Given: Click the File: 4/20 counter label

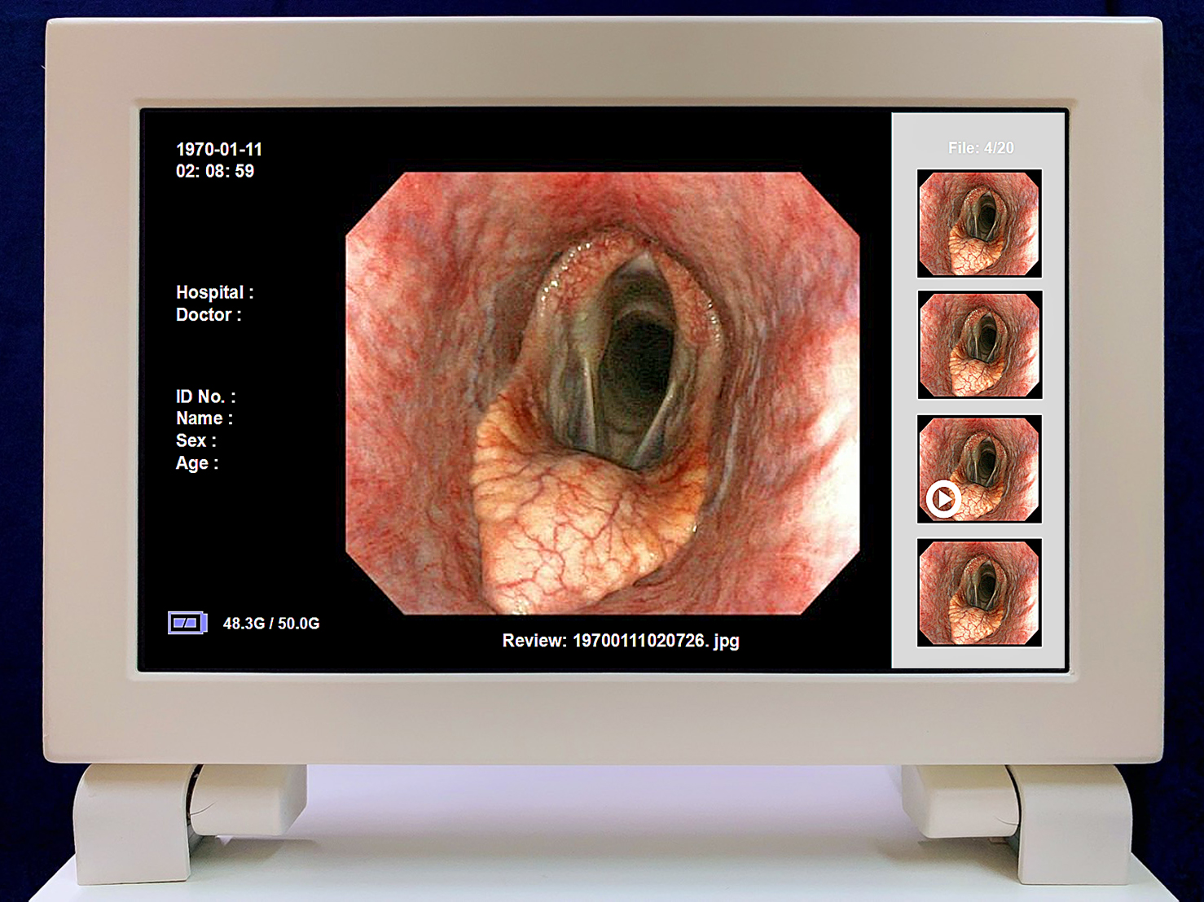Looking at the screenshot, I should pos(980,148).
